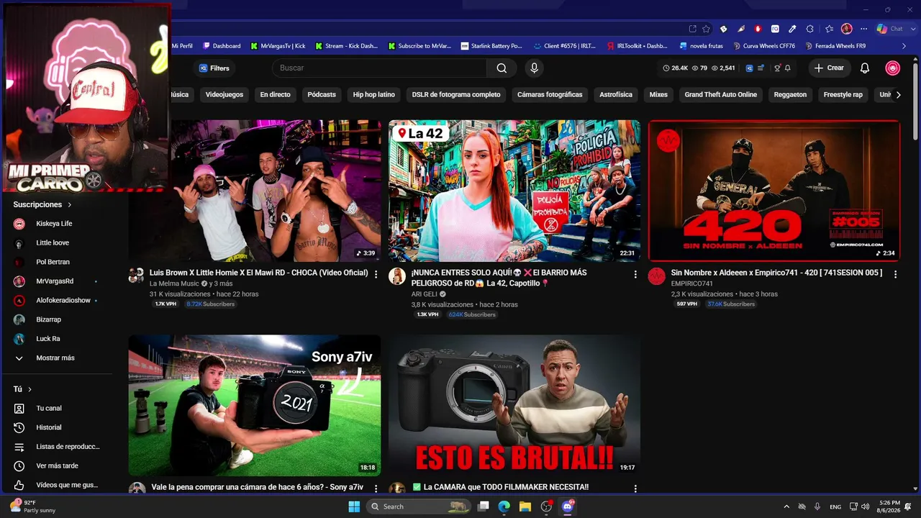921x518 pixels.
Task: Play the La 42 barrio video thumbnail
Action: [x=514, y=191]
